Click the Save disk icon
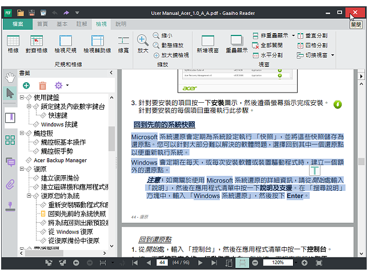The image size is (373, 277). [31, 13]
